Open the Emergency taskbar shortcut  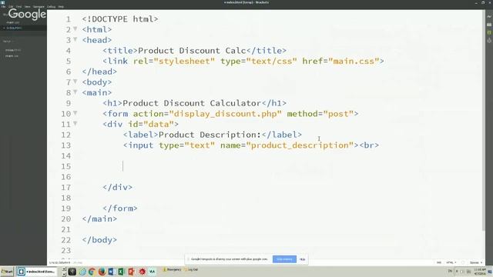tap(172, 270)
